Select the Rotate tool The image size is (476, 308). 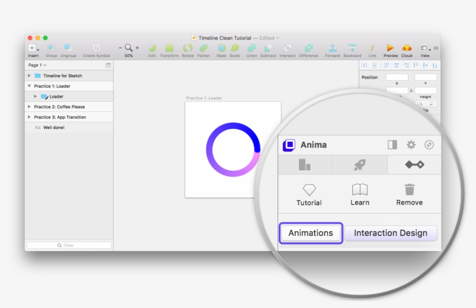187,48
